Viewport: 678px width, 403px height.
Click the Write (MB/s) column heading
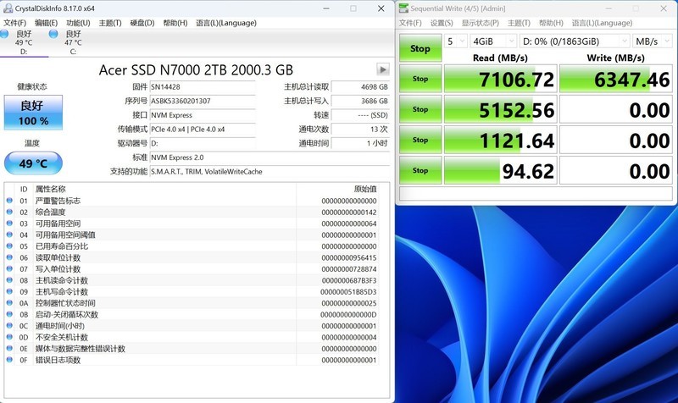coord(616,58)
